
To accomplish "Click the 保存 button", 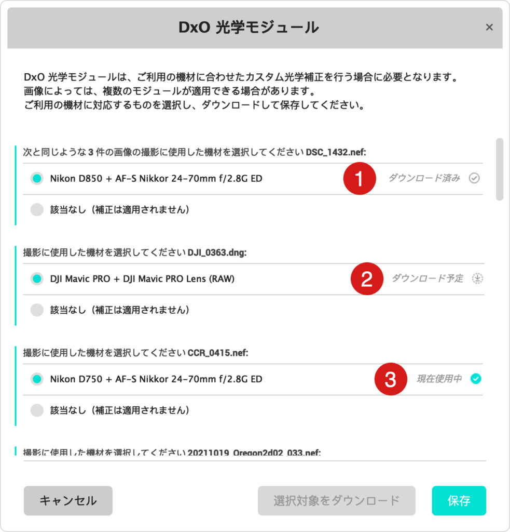I will [459, 501].
